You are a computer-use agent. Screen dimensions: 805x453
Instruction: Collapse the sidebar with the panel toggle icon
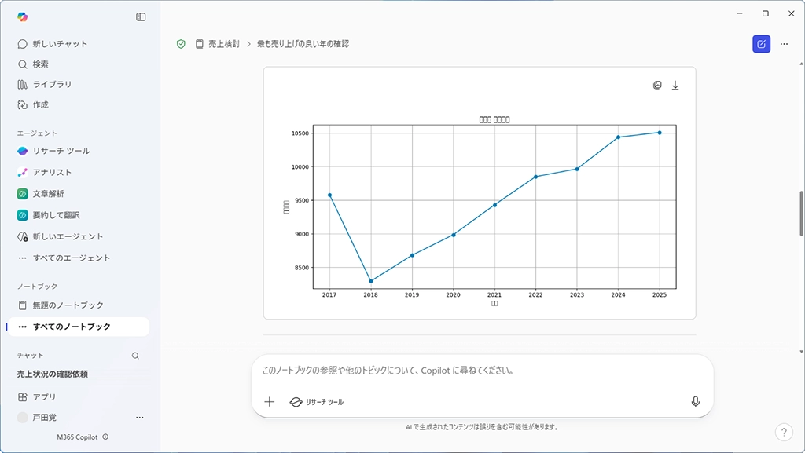141,16
